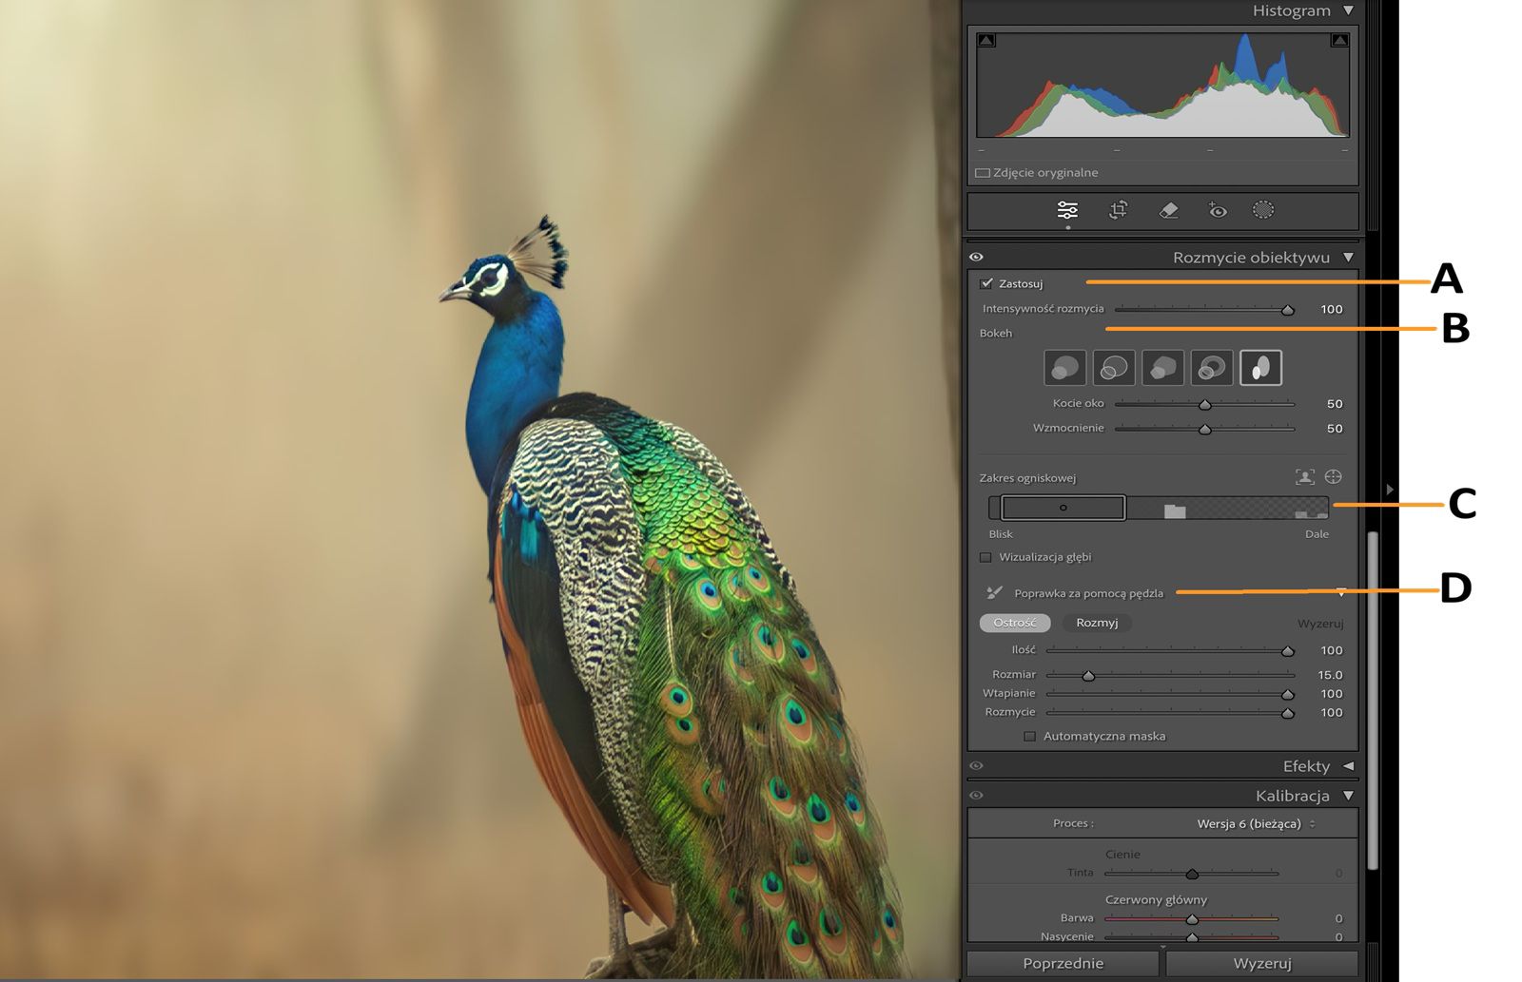Viewport: 1522px width, 982px height.
Task: Collapse the Histogram panel
Action: (x=1348, y=10)
